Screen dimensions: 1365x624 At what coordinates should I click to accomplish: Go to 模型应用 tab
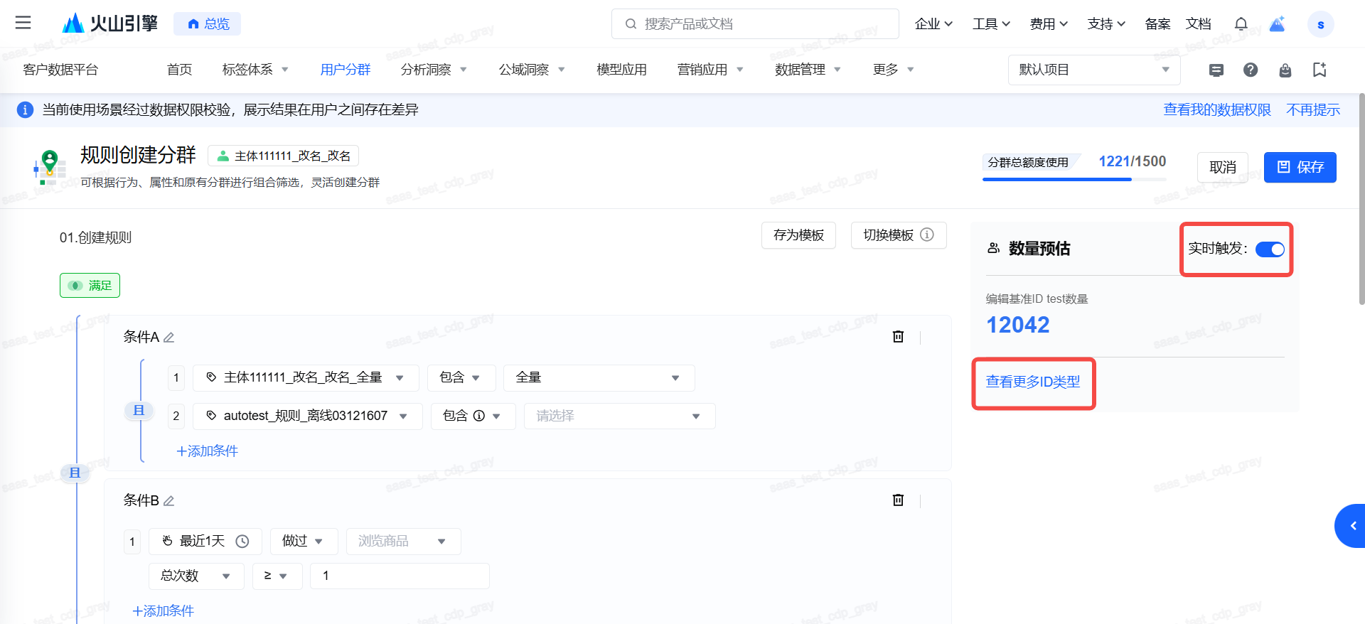coord(621,70)
